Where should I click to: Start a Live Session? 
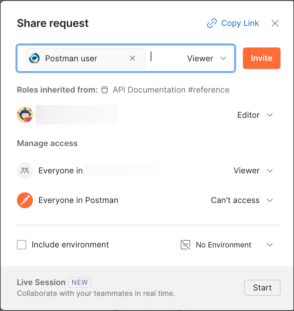pyautogui.click(x=262, y=288)
